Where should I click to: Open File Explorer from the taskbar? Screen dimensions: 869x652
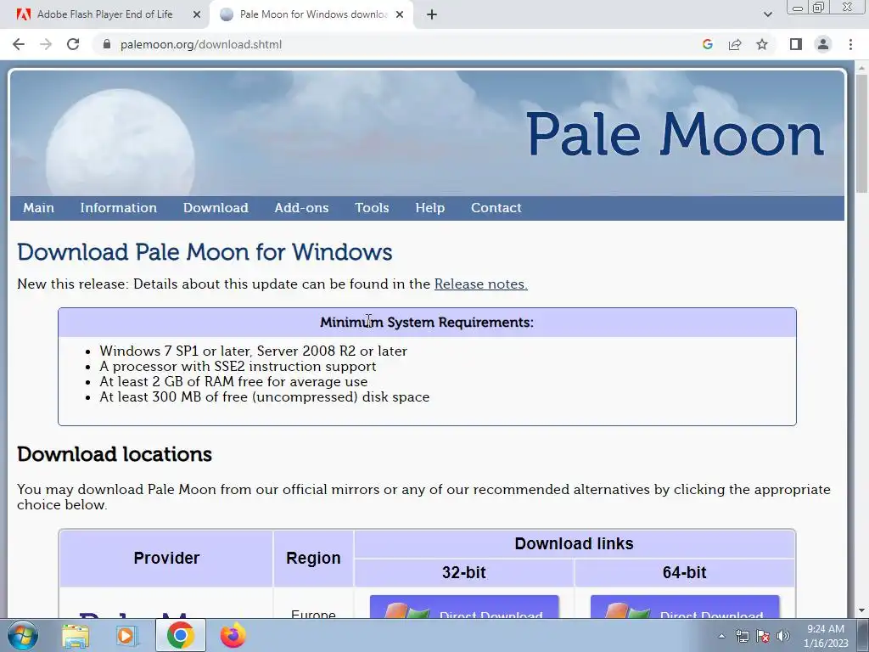click(76, 636)
